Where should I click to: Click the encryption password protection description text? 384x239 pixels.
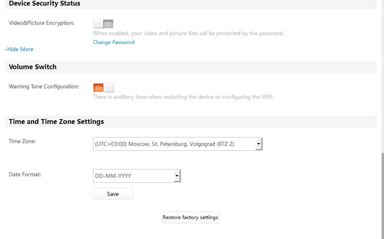[188, 34]
